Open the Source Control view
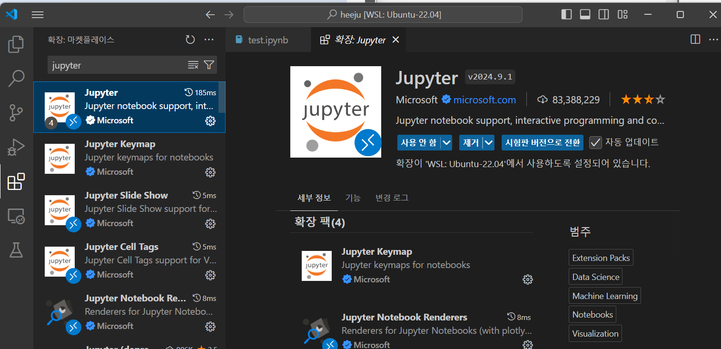This screenshot has height=349, width=721. click(x=16, y=113)
